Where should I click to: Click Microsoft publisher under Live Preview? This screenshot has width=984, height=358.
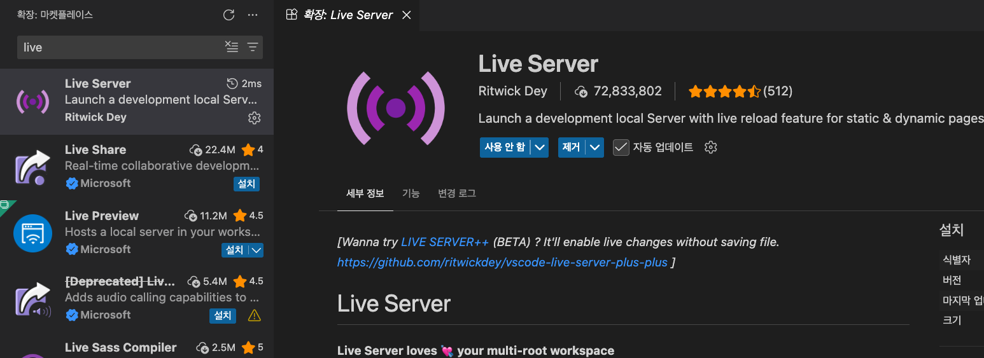[105, 249]
